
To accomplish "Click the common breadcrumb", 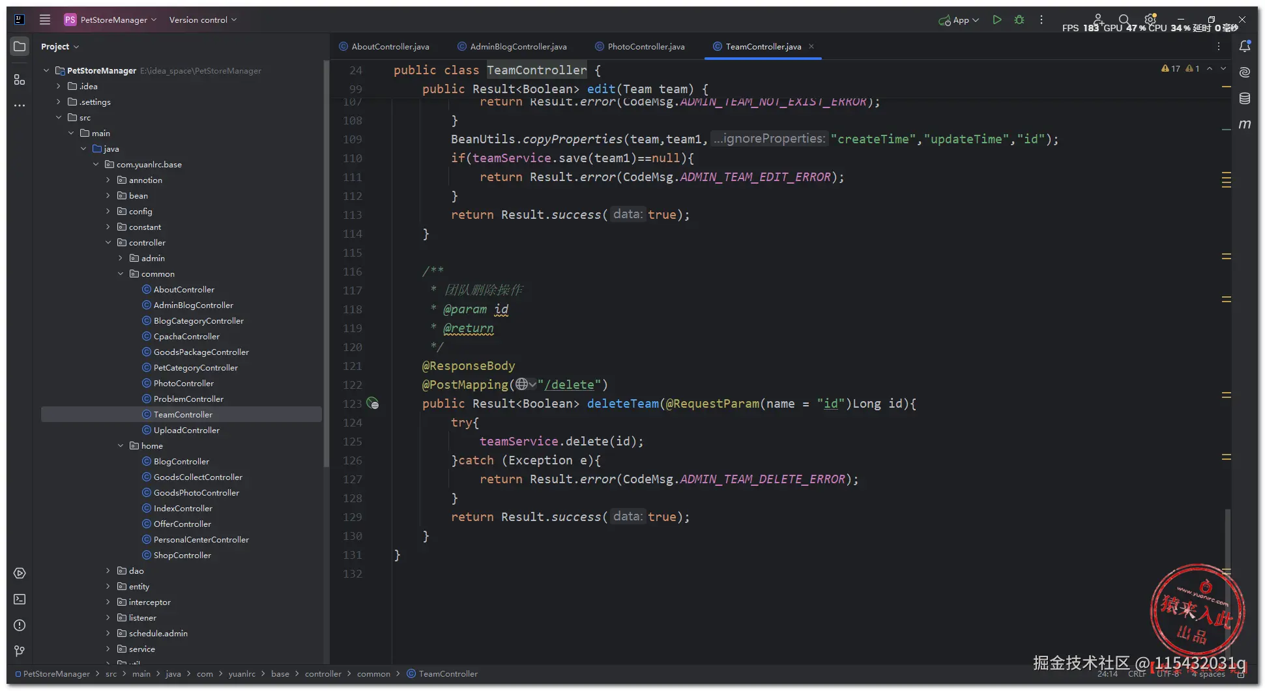I will [373, 673].
